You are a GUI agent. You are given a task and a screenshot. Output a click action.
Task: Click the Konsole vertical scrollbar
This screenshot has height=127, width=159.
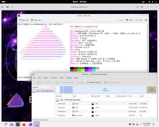click(x=148, y=48)
